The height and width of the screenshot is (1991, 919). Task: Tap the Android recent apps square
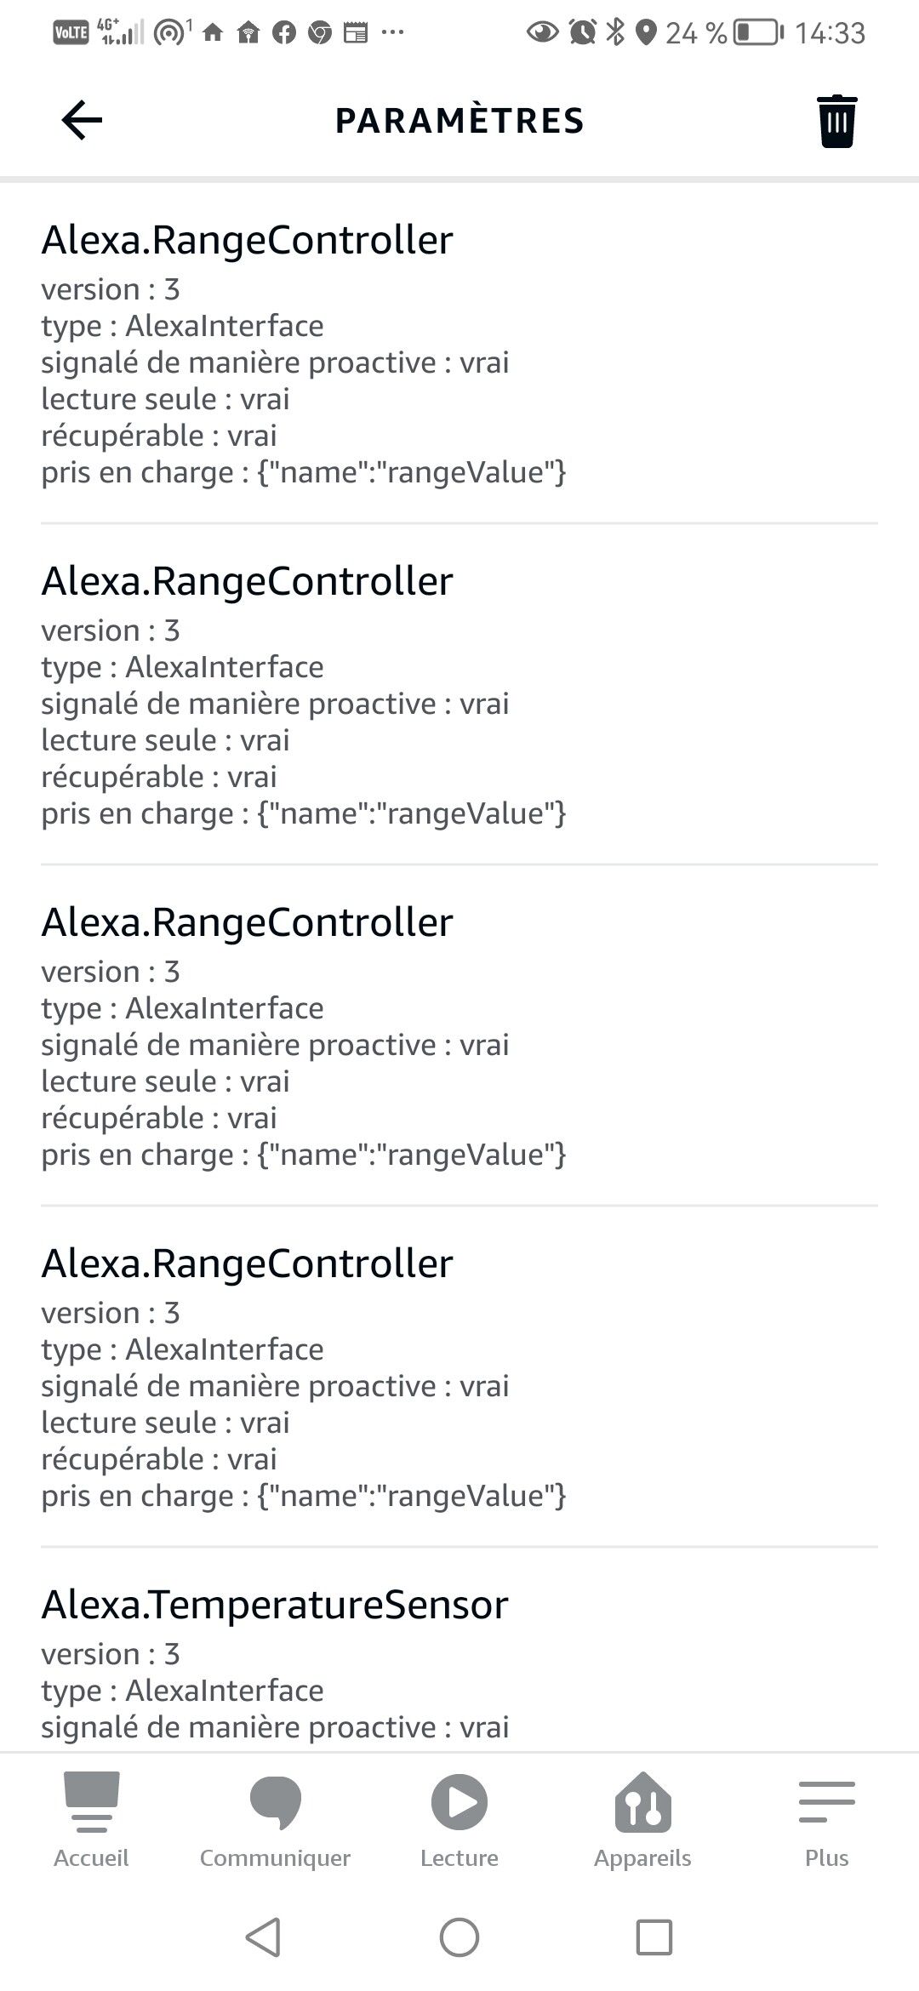coord(654,1937)
